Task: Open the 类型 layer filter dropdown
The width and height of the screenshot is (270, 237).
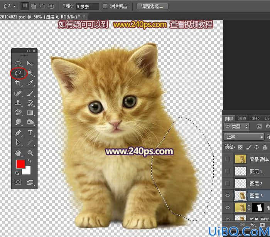Action: point(237,126)
